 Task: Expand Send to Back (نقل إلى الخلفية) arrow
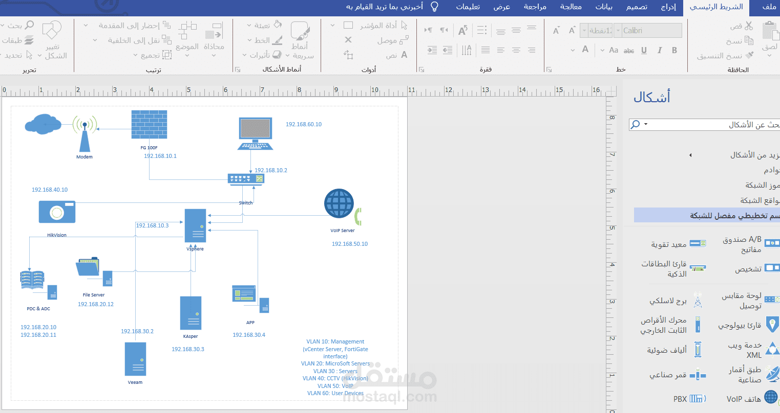94,40
